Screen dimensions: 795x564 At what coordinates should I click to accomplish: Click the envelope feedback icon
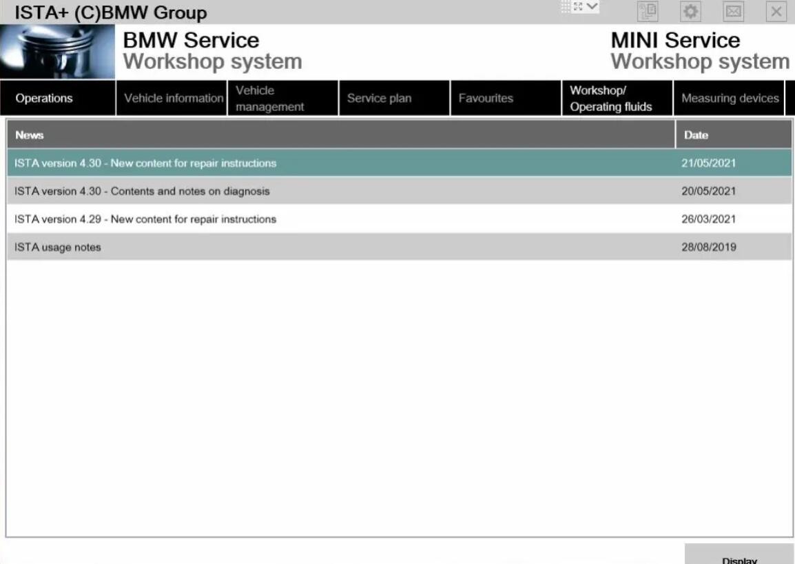pos(733,11)
